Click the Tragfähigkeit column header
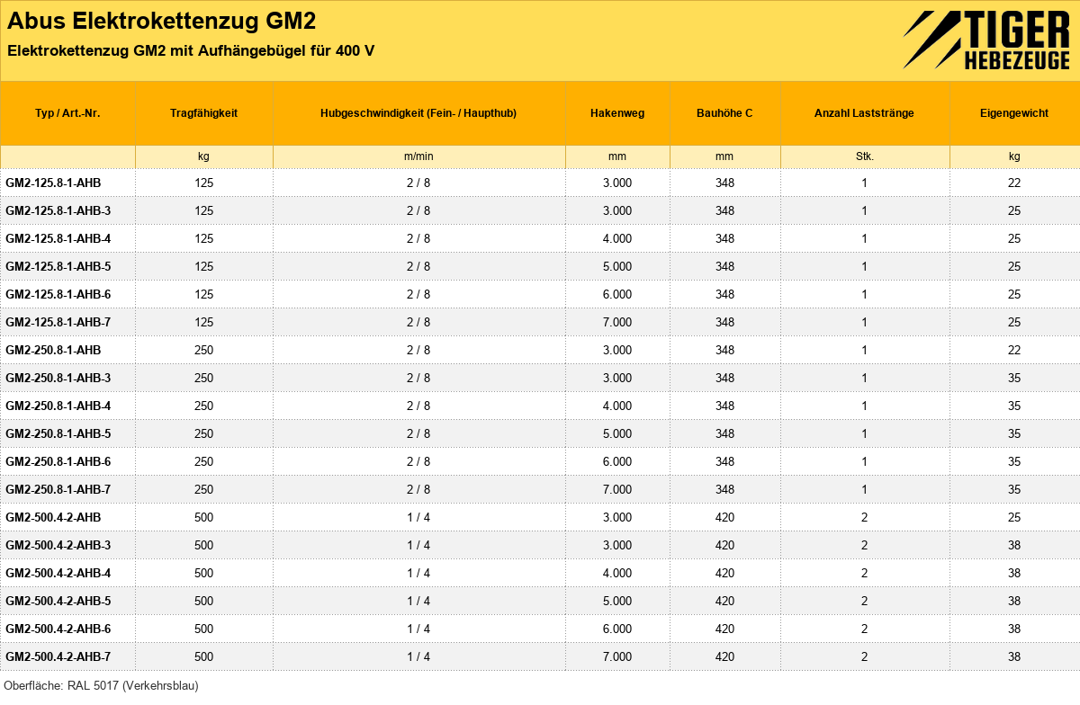Screen dimensions: 1080x705 coord(203,113)
